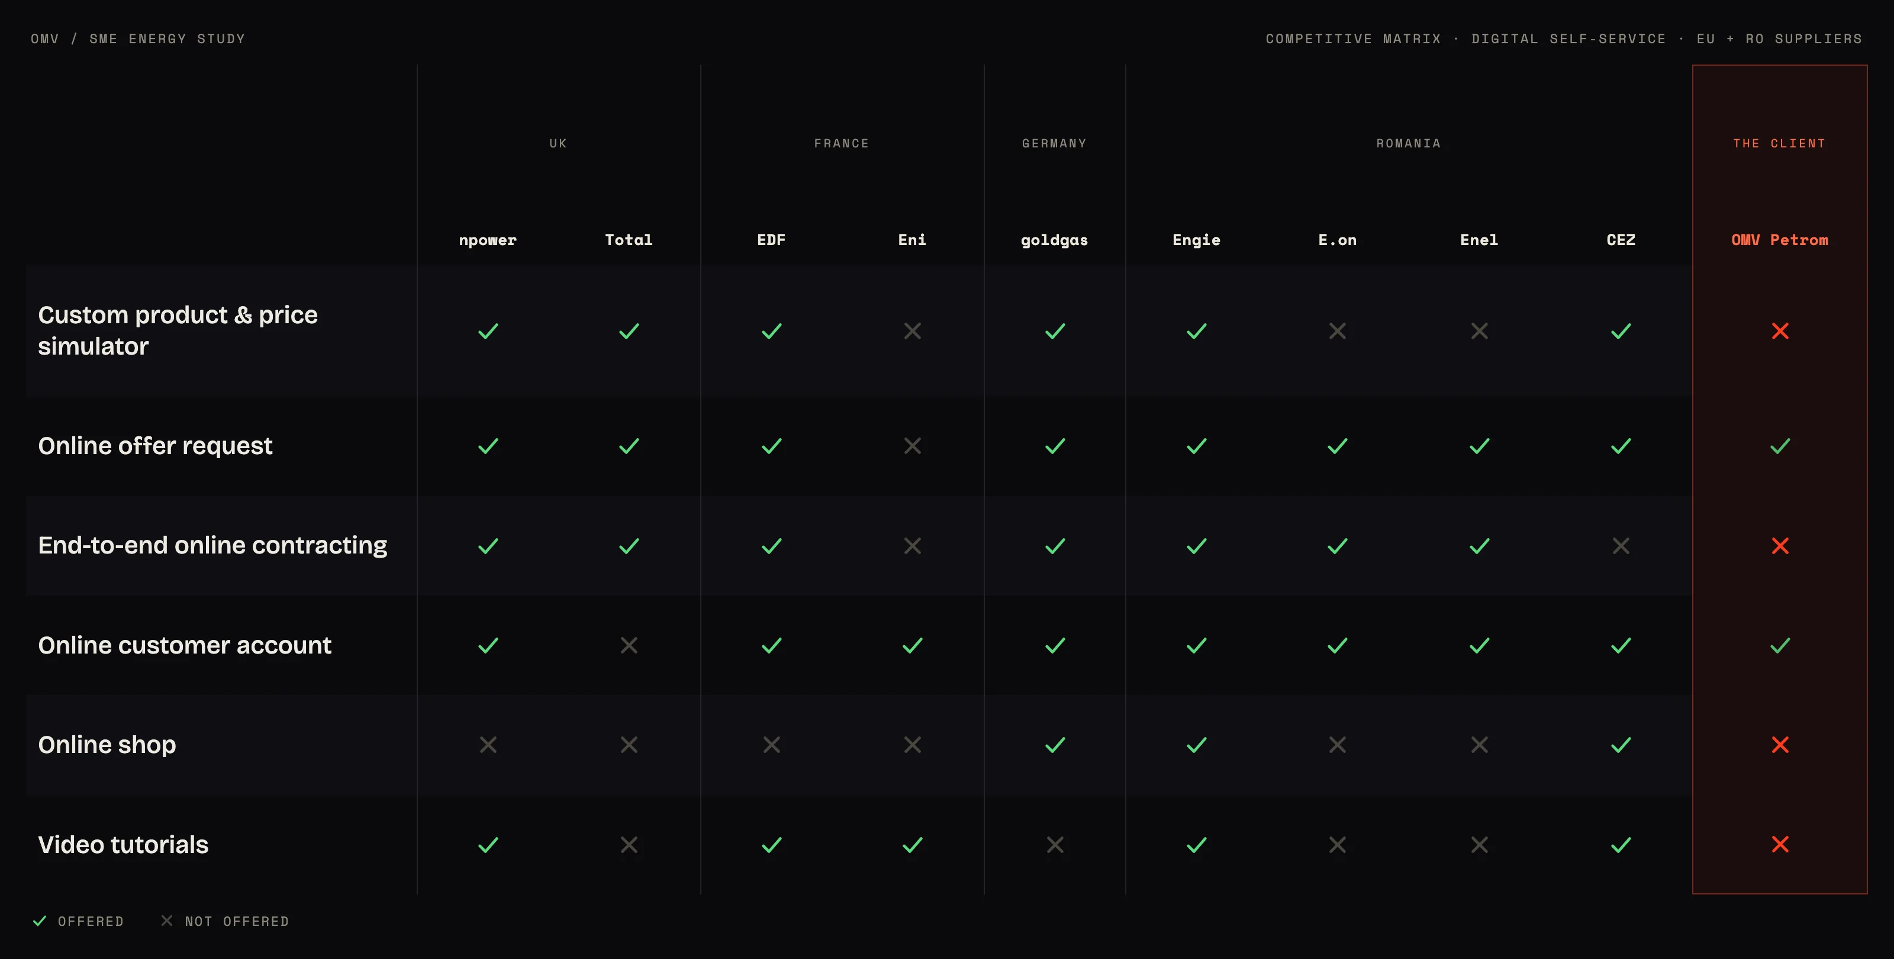Select the 'Online customer account' row label
Screen dimensions: 1894x959
(x=185, y=645)
